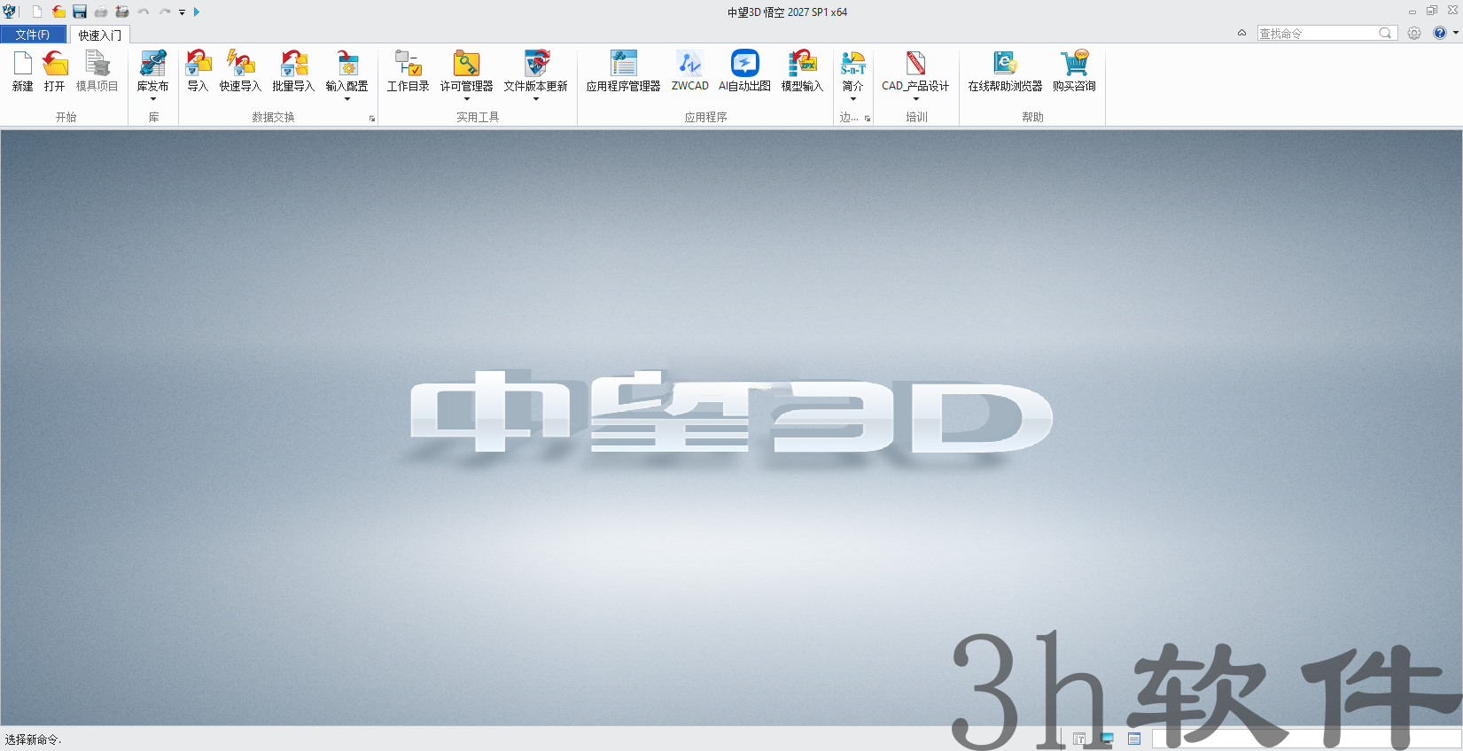Click the redo arrow in quick access toolbar
The height and width of the screenshot is (751, 1463).
click(165, 12)
